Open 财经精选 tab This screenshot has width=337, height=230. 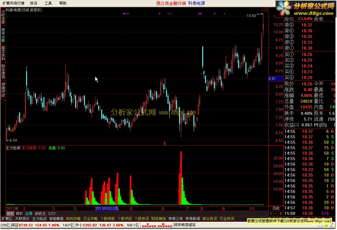[x=158, y=219]
